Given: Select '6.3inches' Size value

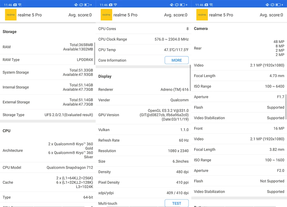Looking at the screenshot, I should (180, 161).
